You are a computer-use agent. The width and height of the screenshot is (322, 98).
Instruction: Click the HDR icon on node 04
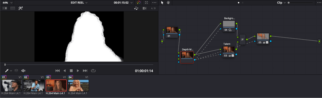(x=230, y=30)
